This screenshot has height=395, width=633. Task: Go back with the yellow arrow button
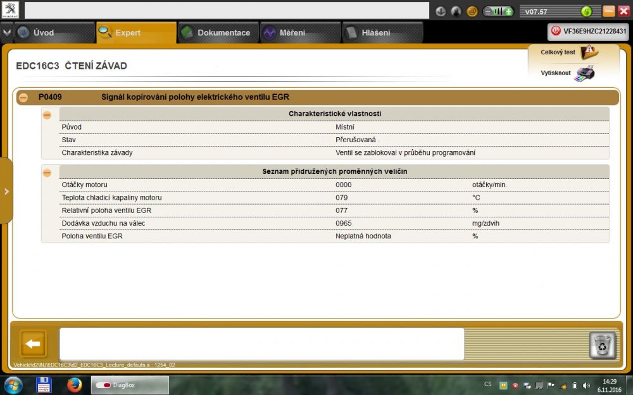click(33, 344)
